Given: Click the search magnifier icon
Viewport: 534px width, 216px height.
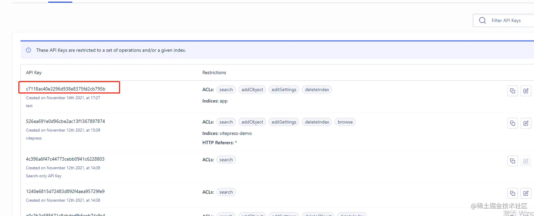Looking at the screenshot, I should coord(482,20).
